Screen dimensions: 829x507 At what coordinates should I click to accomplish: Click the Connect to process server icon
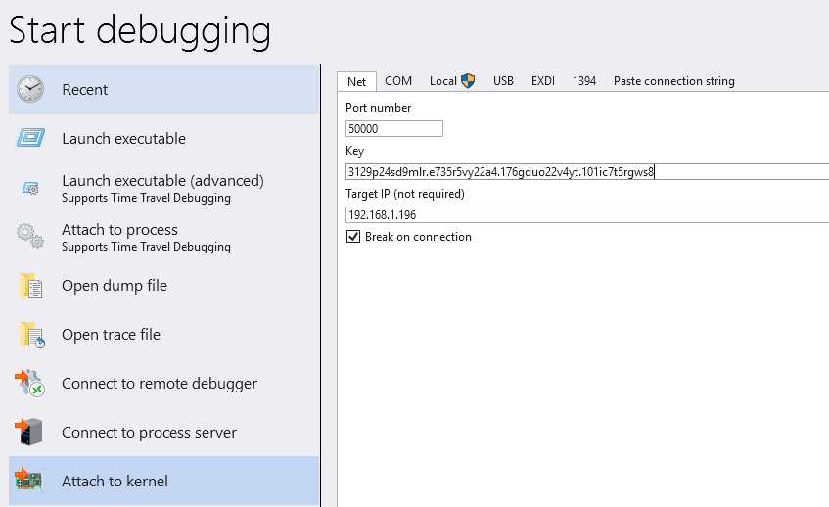pyautogui.click(x=30, y=433)
